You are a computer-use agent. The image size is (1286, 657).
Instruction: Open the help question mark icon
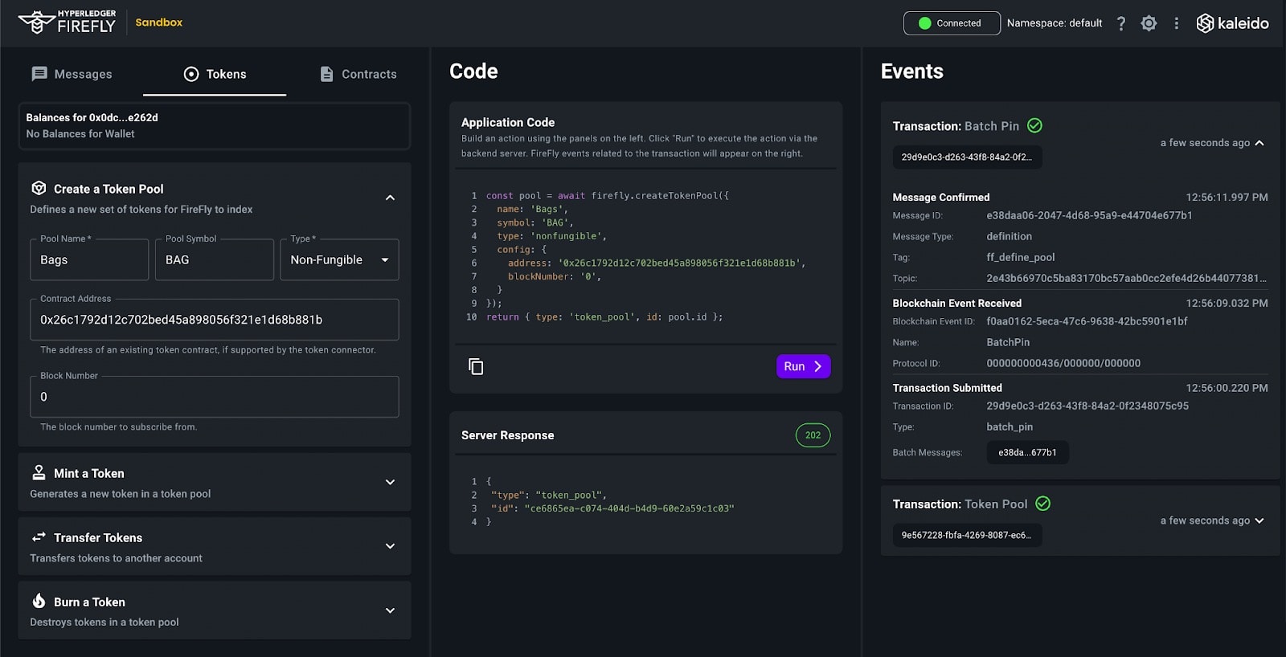(1121, 23)
